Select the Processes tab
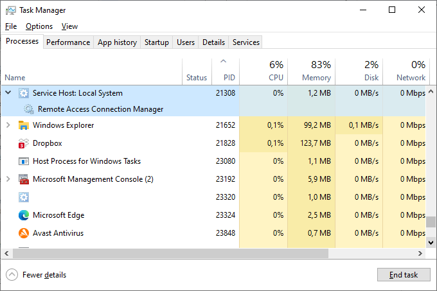The image size is (437, 291). (x=22, y=41)
